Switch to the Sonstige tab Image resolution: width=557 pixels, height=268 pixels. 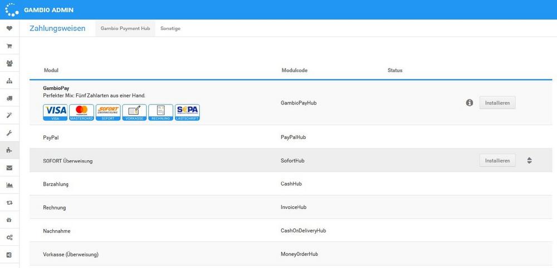coord(170,28)
